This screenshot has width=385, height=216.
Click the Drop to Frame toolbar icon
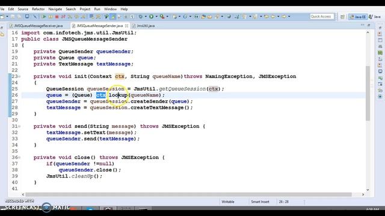91,17
